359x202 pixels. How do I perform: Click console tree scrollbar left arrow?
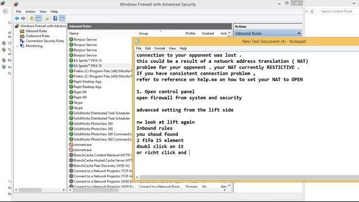point(16,190)
